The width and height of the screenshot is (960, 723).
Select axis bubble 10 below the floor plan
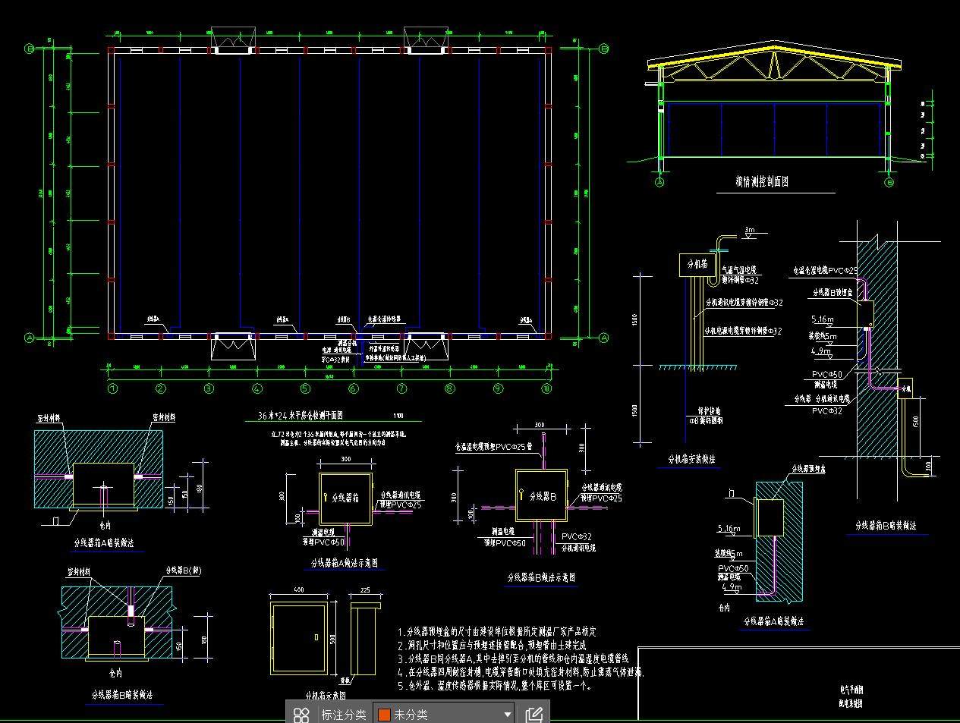click(546, 389)
